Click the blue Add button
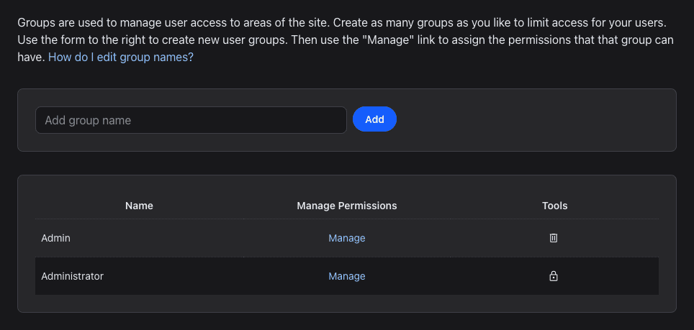Screen dimensions: 694x330 [x=374, y=119]
